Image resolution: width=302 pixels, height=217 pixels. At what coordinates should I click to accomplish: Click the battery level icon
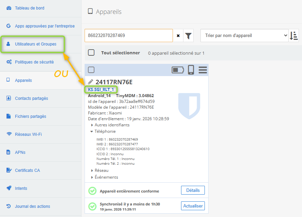pyautogui.click(x=178, y=70)
